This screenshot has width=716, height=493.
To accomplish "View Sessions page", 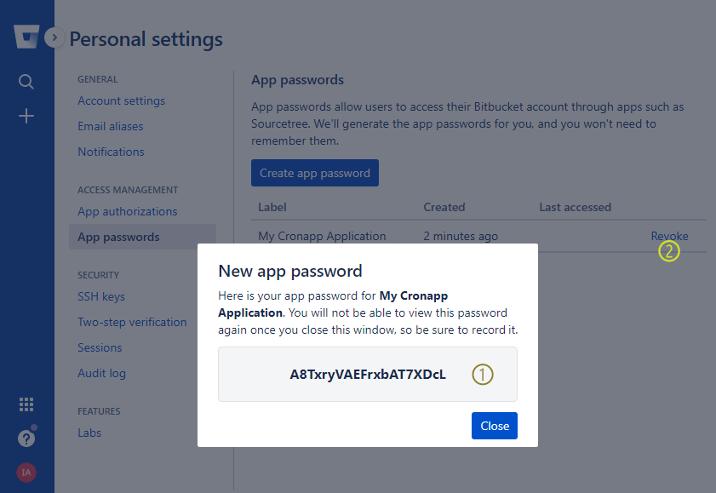I will point(100,348).
